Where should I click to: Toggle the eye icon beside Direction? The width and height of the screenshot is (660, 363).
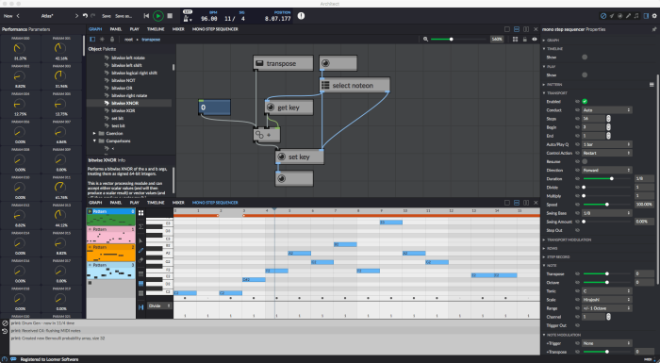(577, 170)
